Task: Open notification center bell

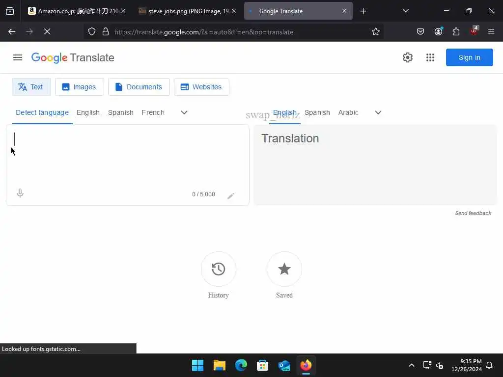Action: pos(489,365)
